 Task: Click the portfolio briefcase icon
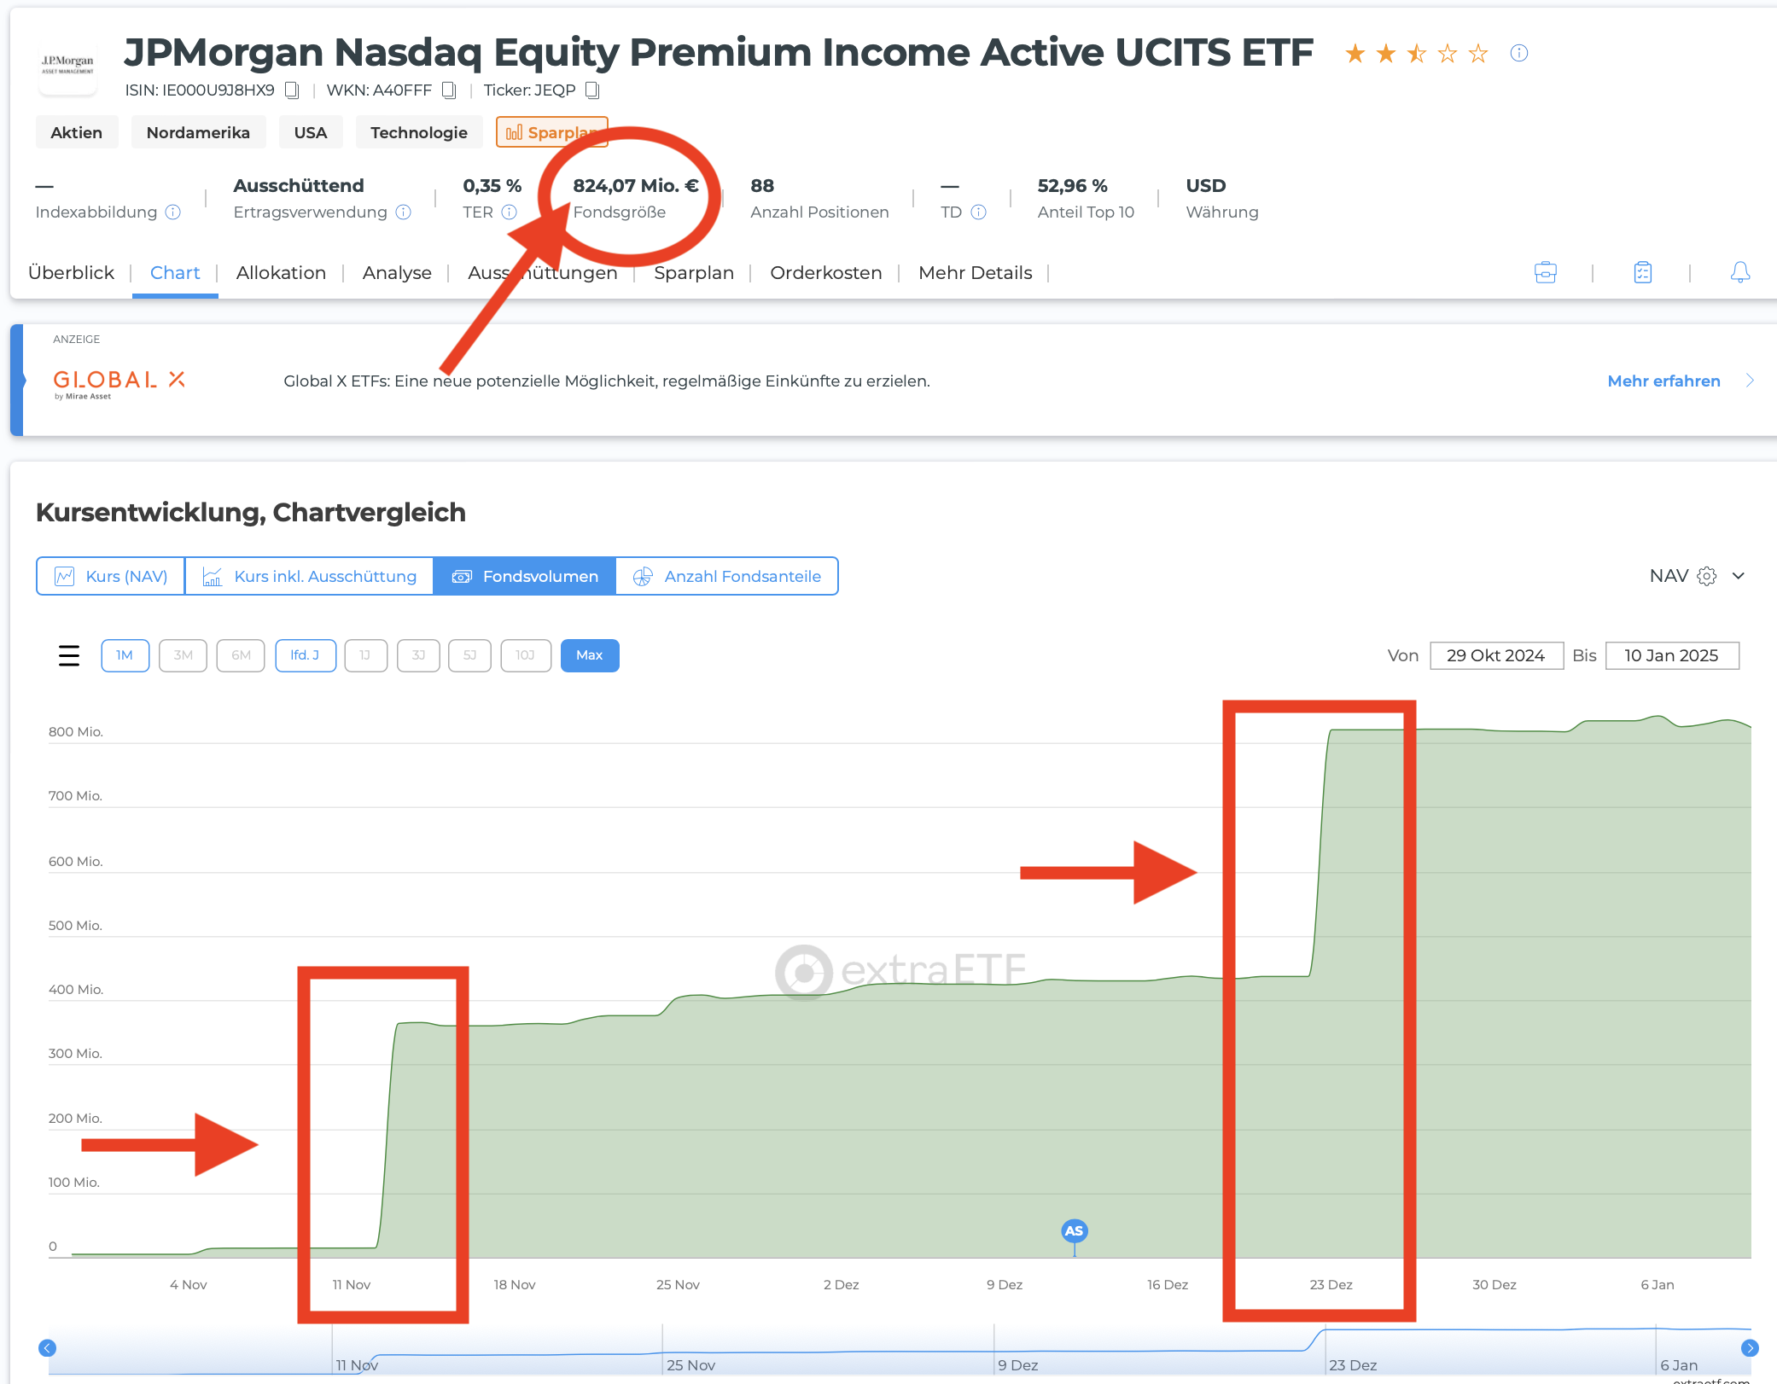tap(1545, 273)
